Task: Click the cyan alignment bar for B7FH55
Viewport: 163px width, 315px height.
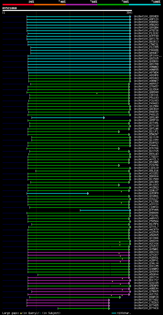Action: [x=105, y=210]
